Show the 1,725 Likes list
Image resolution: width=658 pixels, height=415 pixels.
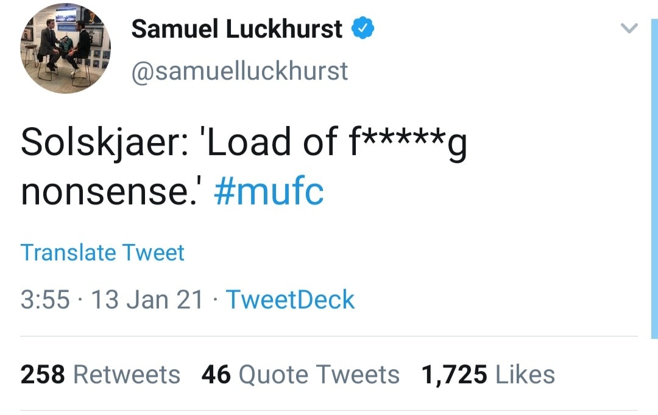click(x=488, y=374)
